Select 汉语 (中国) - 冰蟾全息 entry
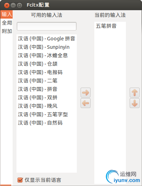The height and width of the screenshot is (186, 142). [x=47, y=55]
